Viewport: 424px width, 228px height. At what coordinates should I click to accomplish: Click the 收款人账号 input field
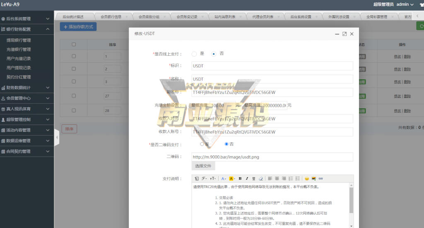272,132
